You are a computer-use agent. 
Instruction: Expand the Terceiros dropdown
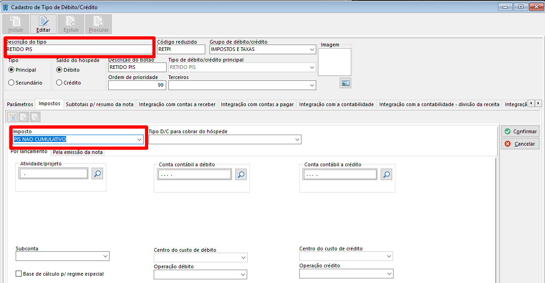pos(312,85)
